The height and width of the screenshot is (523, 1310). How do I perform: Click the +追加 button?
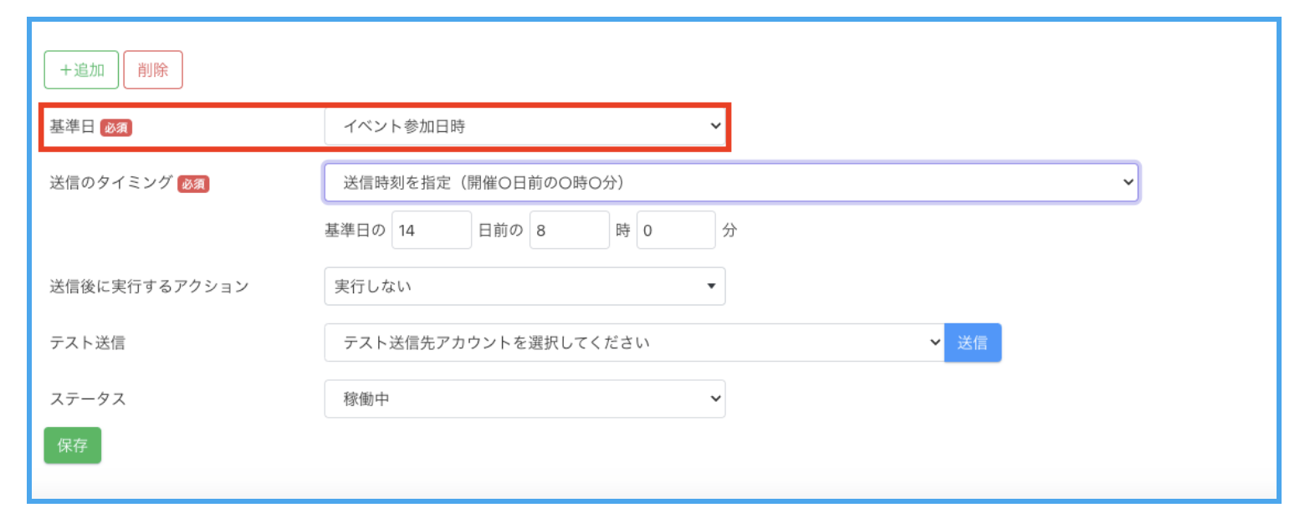pyautogui.click(x=81, y=70)
